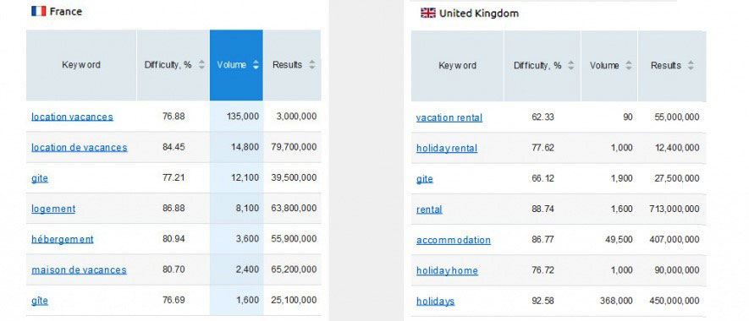Click sort arrows in UK Volume column
This screenshot has height=321, width=749.
[629, 66]
